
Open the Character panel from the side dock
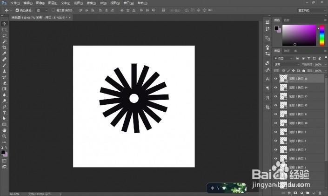point(268,79)
